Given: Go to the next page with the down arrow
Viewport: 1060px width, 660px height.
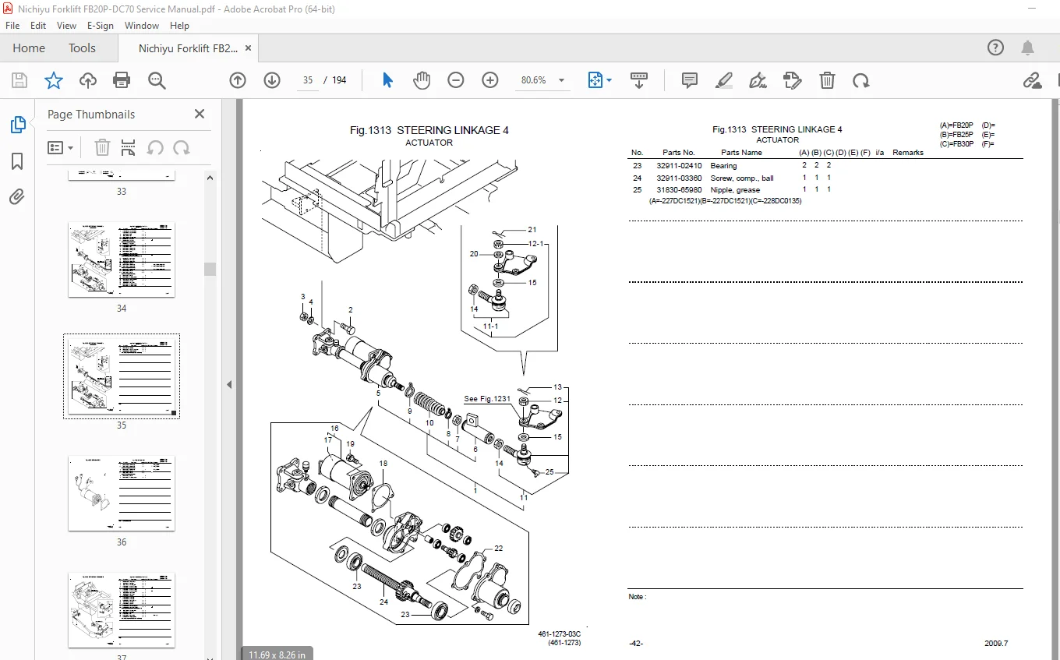Looking at the screenshot, I should [x=272, y=80].
